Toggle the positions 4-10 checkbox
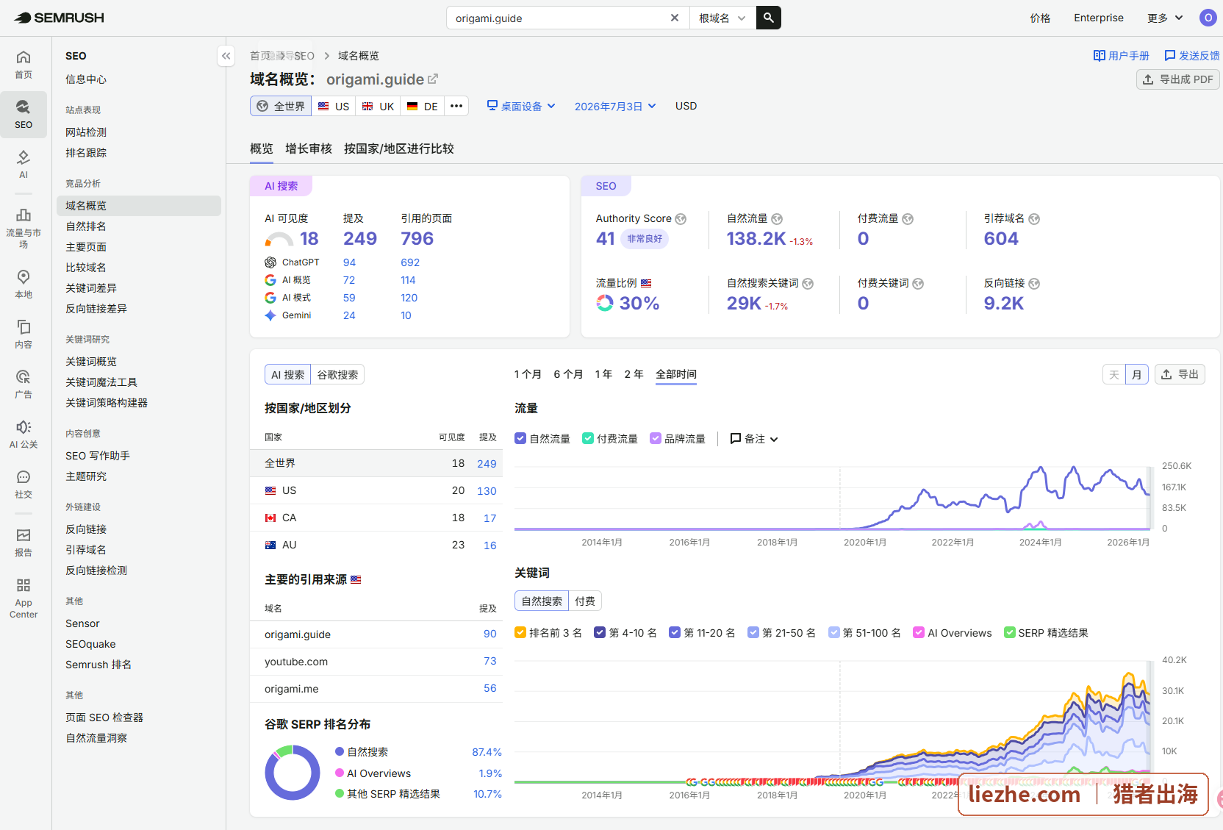Screen dimensions: 1223x830 coord(600,632)
